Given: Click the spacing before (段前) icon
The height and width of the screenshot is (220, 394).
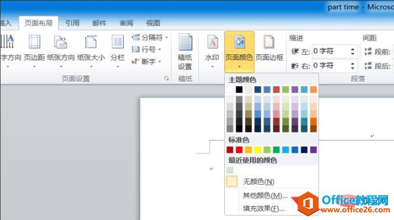Looking at the screenshot, I should 368,52.
